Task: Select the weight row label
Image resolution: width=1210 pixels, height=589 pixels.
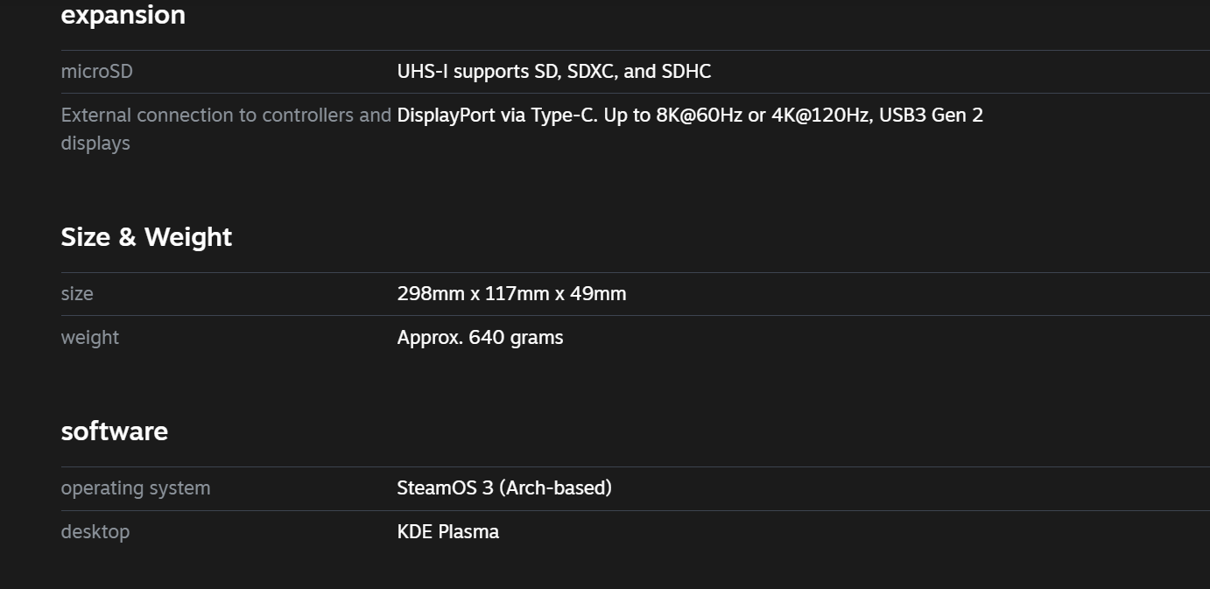Action: 89,338
